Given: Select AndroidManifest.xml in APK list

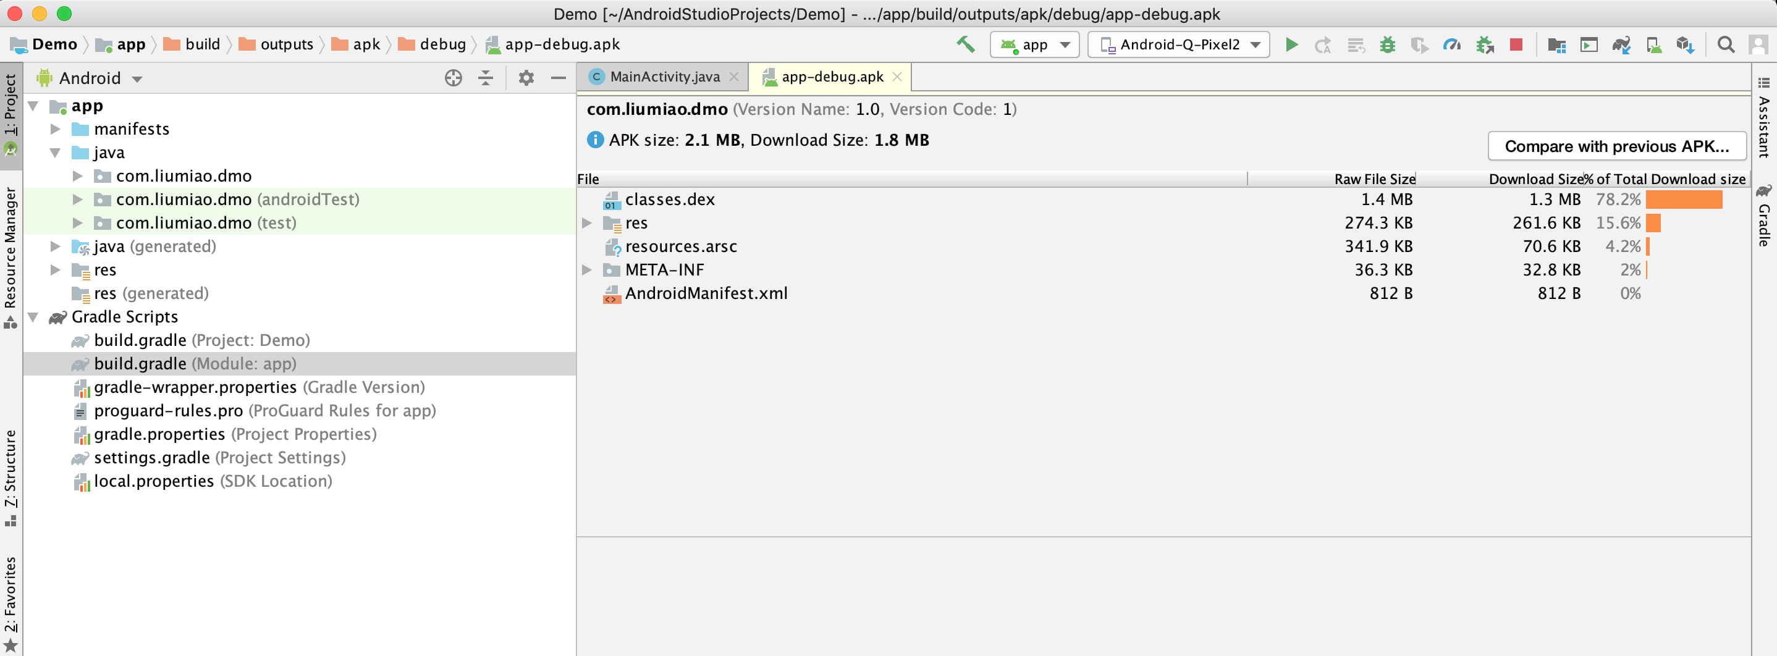Looking at the screenshot, I should point(706,294).
